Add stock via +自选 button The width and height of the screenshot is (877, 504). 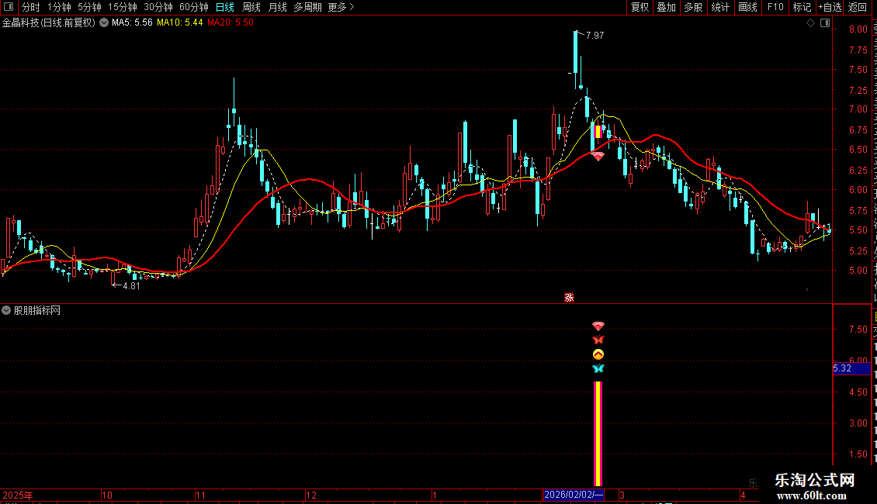coord(830,7)
